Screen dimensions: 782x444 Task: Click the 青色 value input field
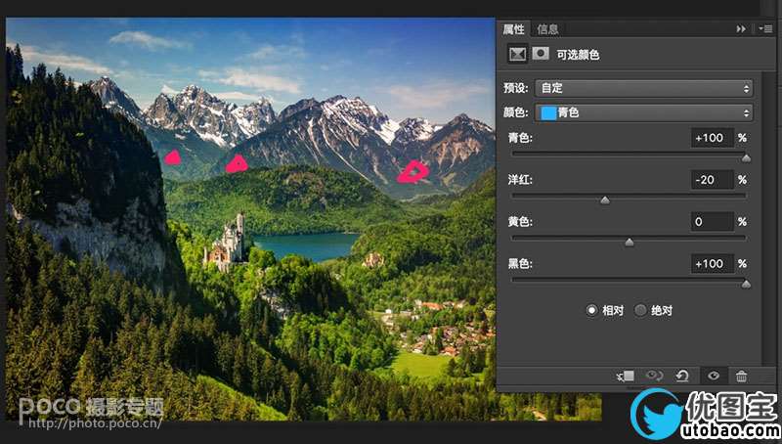(x=711, y=138)
